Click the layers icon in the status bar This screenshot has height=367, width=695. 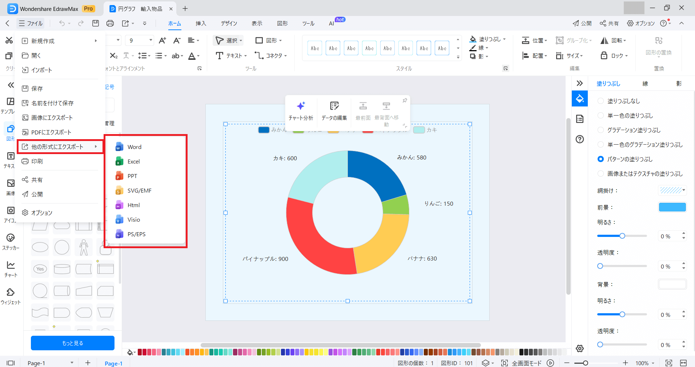pyautogui.click(x=486, y=363)
